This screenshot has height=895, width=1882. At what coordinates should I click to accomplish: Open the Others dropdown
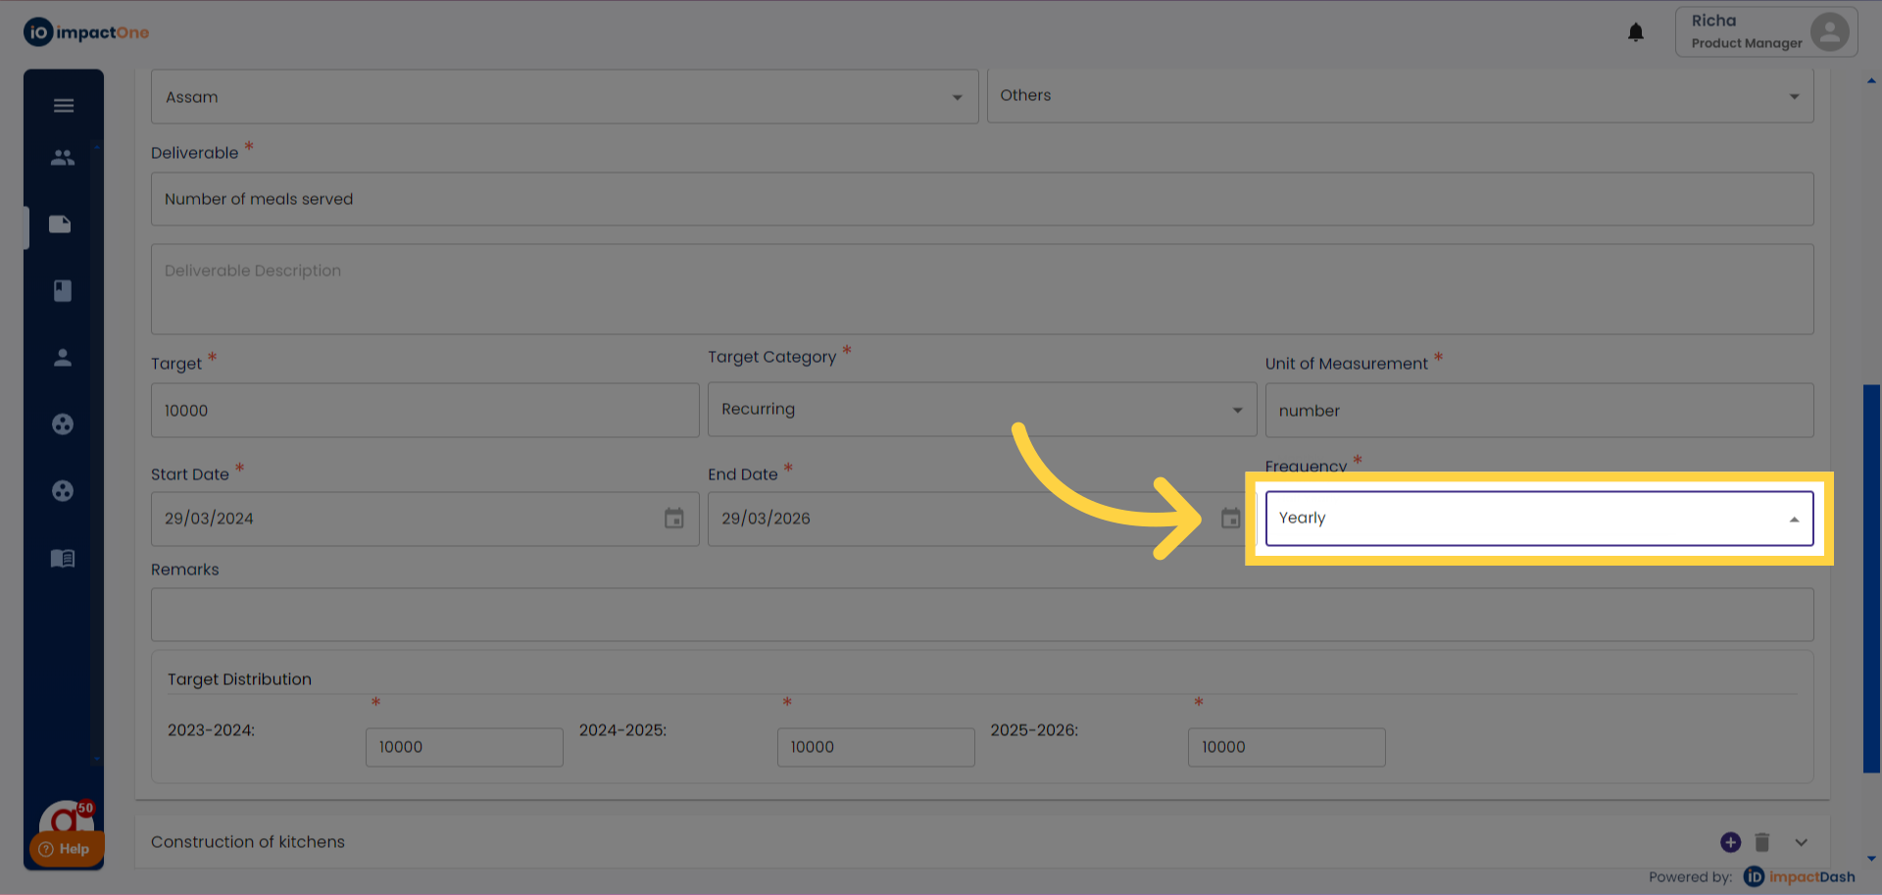[x=1400, y=96]
